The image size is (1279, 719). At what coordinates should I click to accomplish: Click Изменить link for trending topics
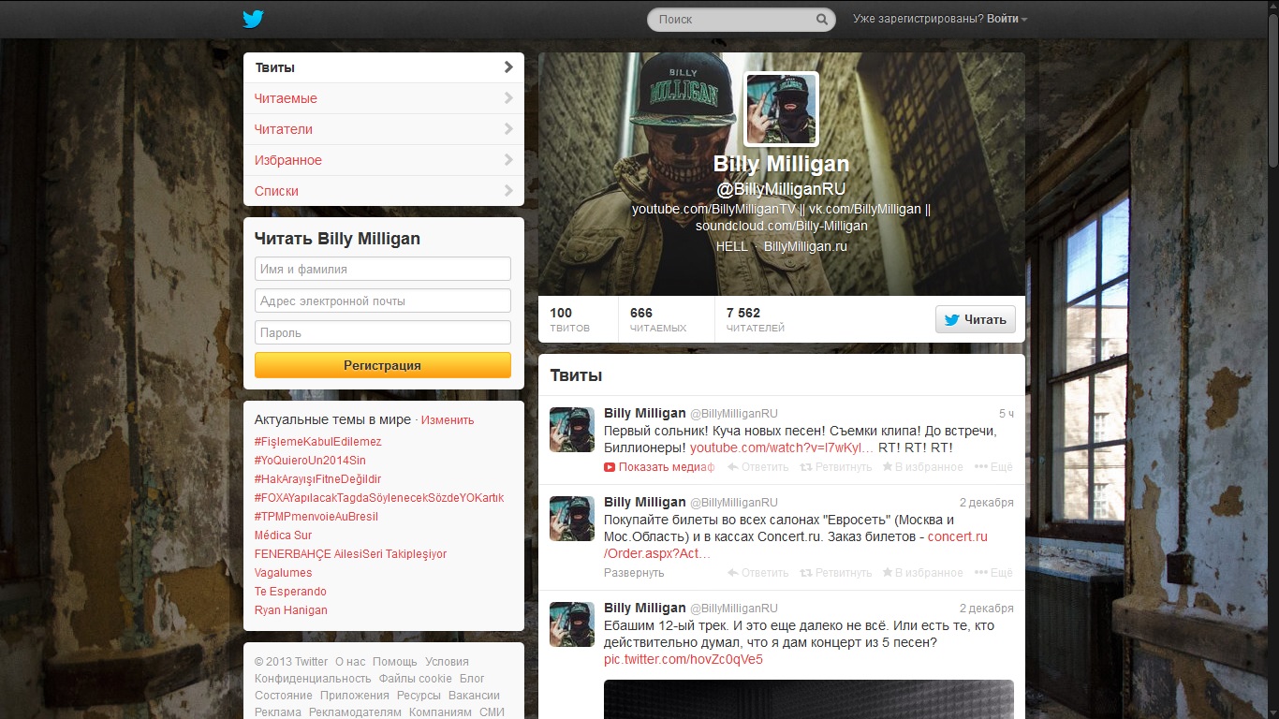(448, 420)
